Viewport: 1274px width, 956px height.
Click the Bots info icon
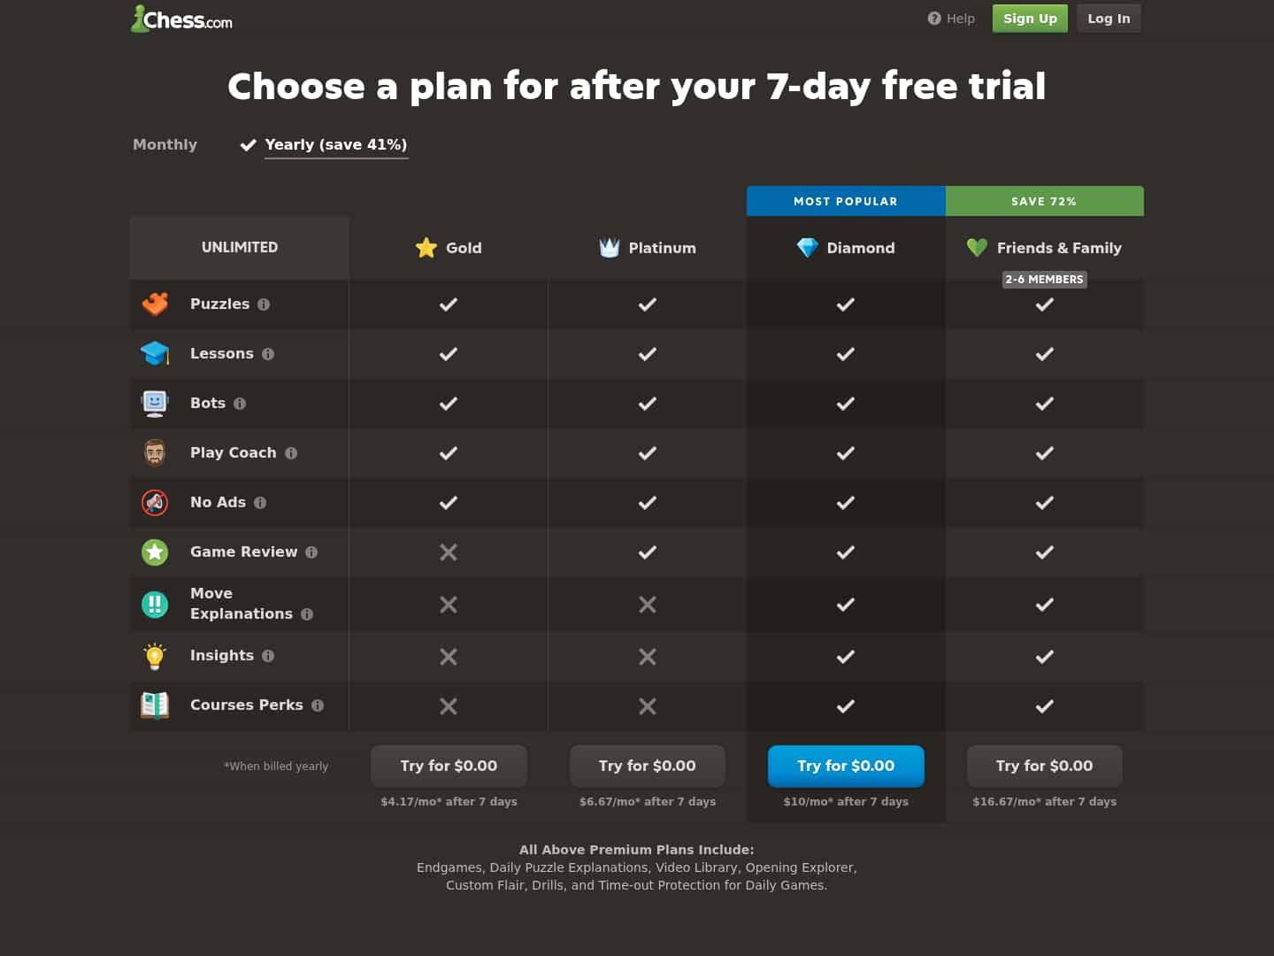pos(240,404)
